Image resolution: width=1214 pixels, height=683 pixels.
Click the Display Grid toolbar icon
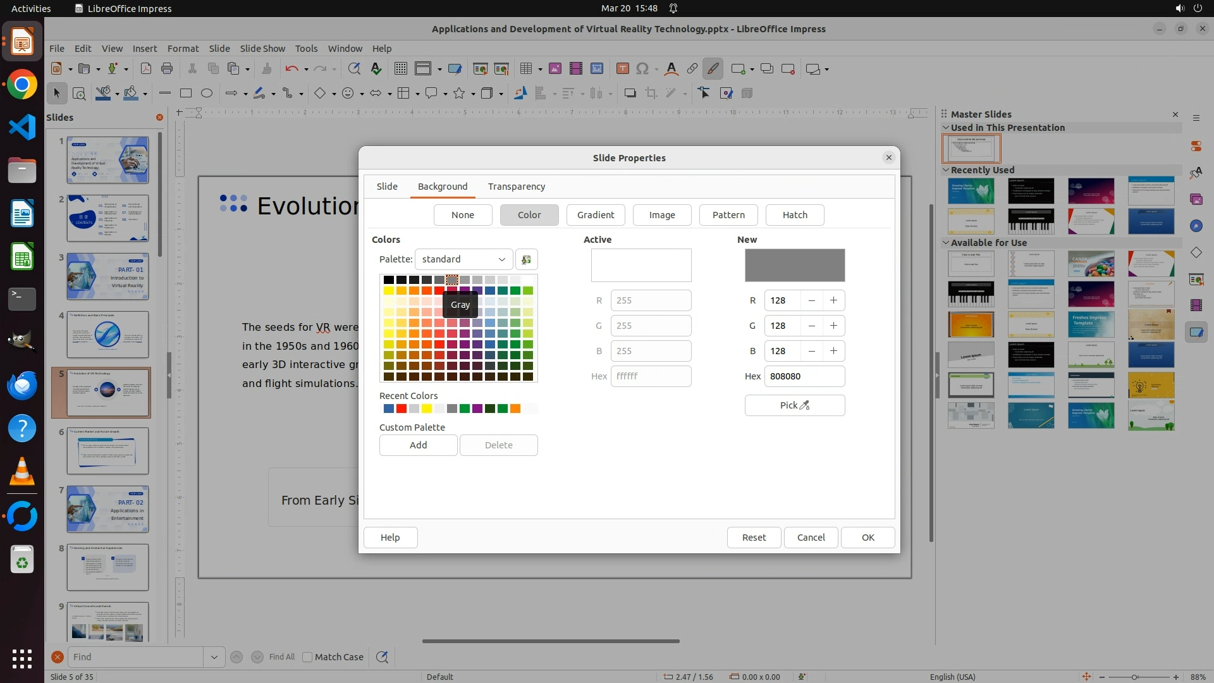click(x=400, y=69)
